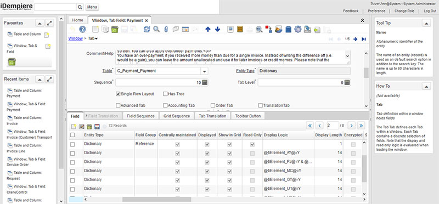Open the Table combo box dropdown arrow
Viewport: 439px width, 204px height.
click(x=205, y=71)
